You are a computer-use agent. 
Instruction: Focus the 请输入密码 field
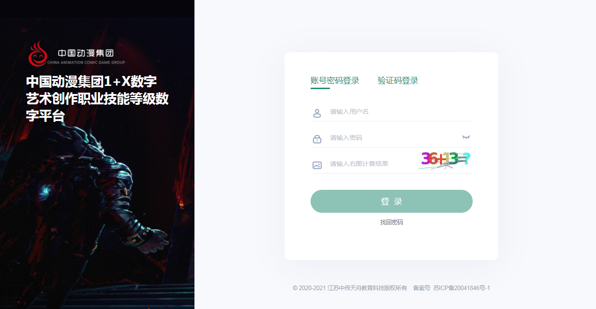[x=392, y=138]
